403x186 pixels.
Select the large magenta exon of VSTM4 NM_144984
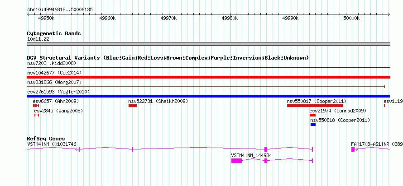(236, 161)
